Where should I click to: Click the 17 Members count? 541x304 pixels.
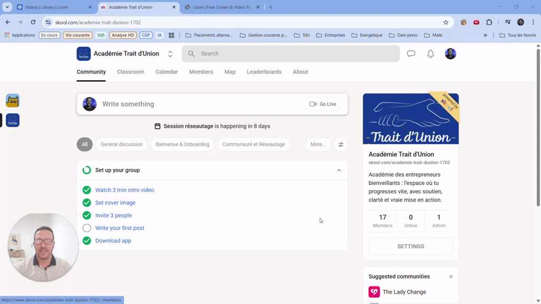(383, 221)
